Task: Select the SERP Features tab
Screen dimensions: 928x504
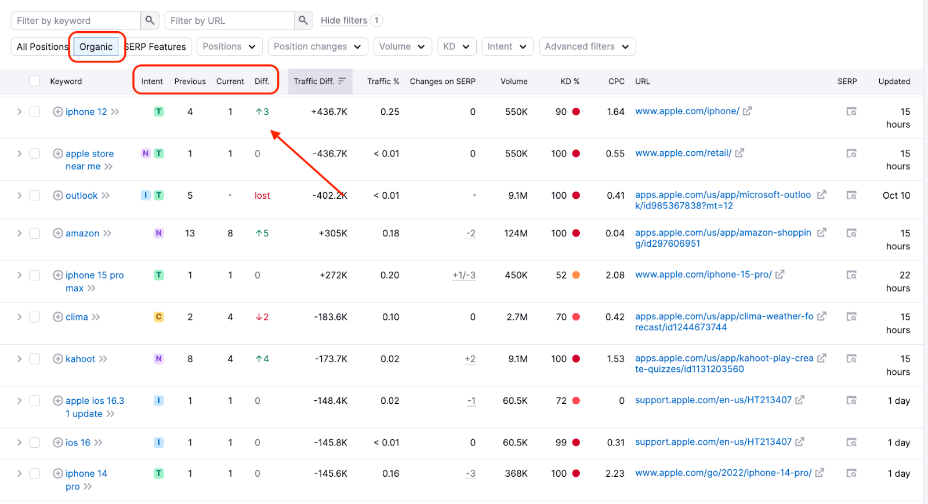Action: 156,47
